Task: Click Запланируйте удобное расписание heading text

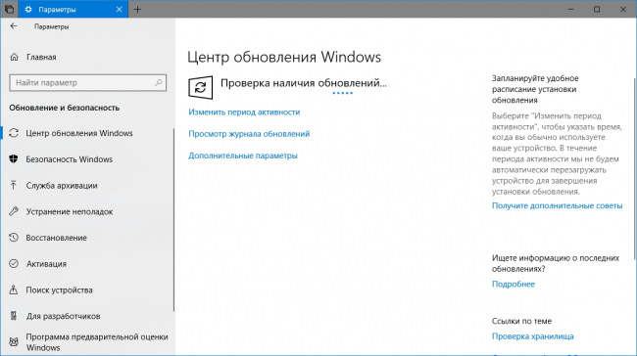Action: pos(535,89)
